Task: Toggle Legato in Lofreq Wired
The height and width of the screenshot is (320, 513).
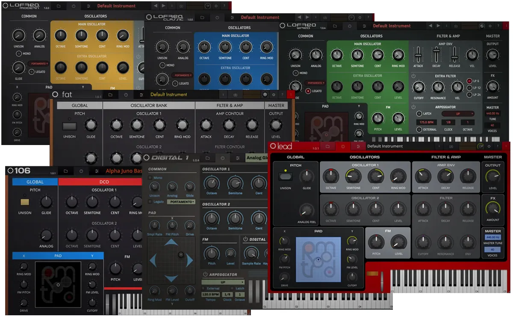Action: [308, 91]
